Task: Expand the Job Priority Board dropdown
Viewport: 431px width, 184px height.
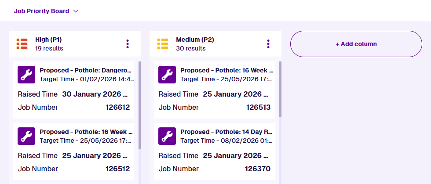Action: [41, 11]
